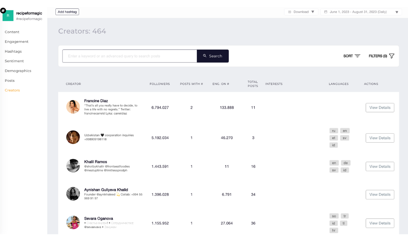Click the Francine Diaz creator name
The width and height of the screenshot is (408, 235).
[x=96, y=101]
